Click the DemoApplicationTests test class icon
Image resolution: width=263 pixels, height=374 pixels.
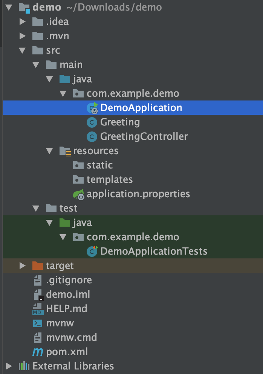[x=92, y=251]
